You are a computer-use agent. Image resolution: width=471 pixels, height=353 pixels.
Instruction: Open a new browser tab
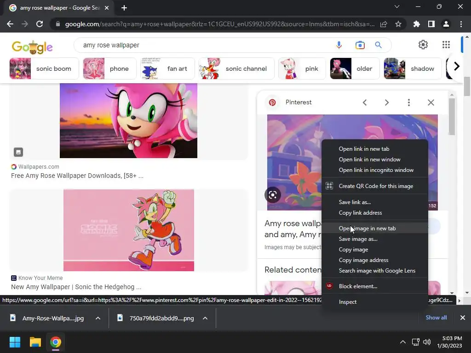point(124,8)
